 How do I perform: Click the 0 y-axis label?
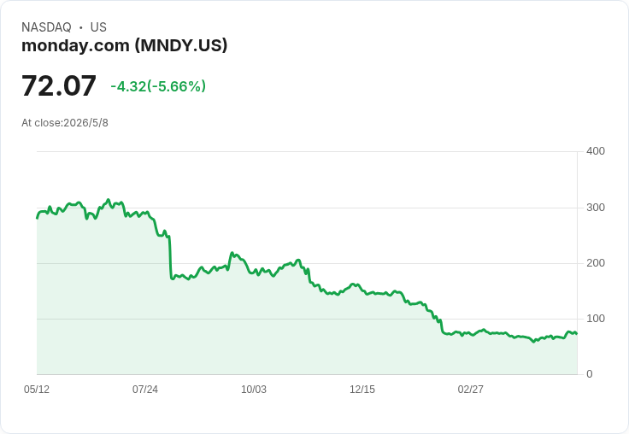[x=590, y=374]
